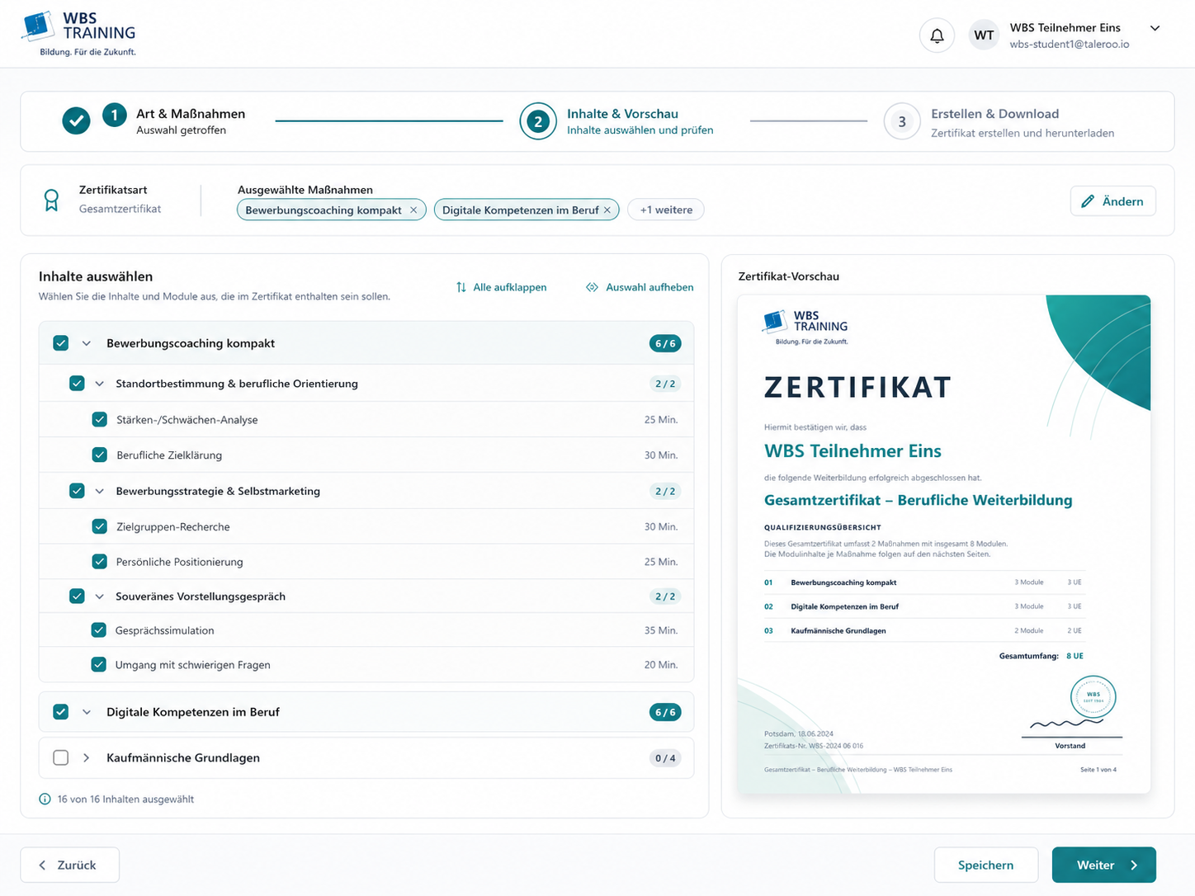Viewport: 1195px width, 896px height.
Task: Click the Gesamtzertifikat type label
Action: [120, 209]
